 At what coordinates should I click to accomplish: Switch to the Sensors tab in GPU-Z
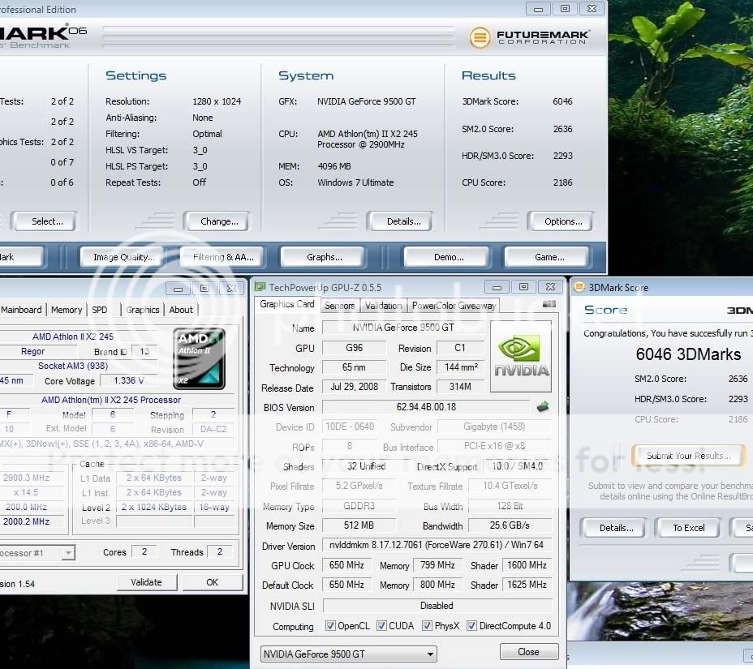(x=339, y=306)
